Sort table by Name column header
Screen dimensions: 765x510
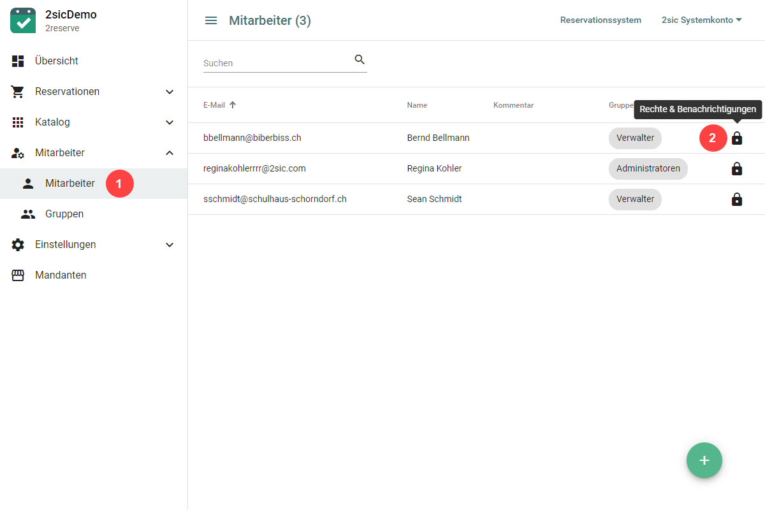point(417,105)
